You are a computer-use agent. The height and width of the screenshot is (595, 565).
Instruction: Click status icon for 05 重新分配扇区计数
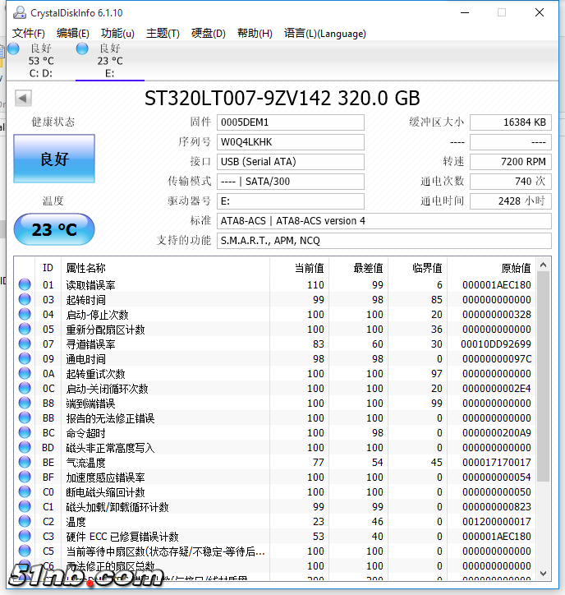[x=25, y=329]
